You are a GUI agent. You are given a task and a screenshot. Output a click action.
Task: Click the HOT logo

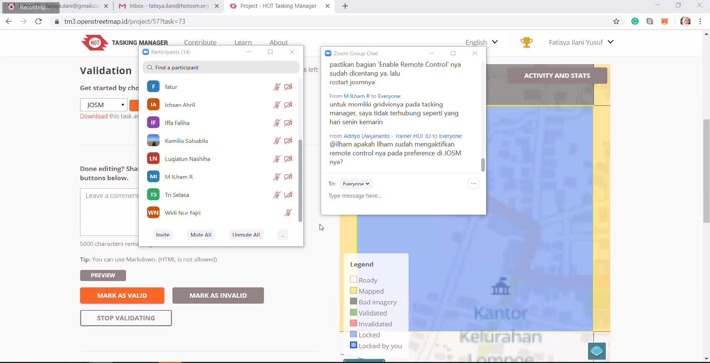[95, 43]
